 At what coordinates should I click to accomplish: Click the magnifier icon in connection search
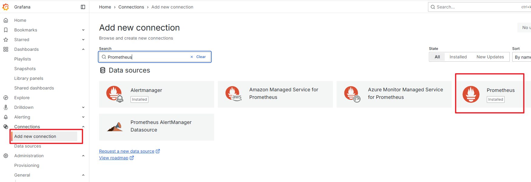pos(104,57)
